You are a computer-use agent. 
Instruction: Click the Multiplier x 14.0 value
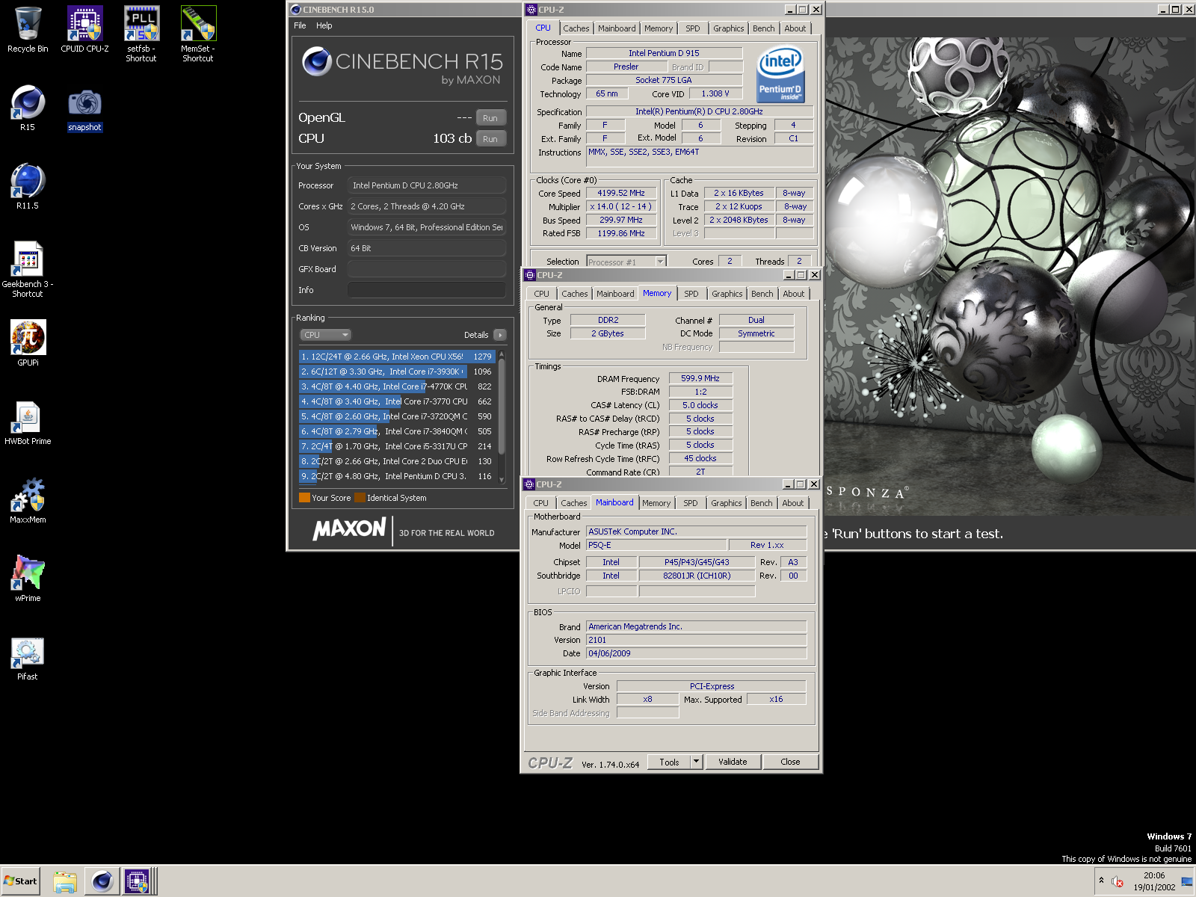pyautogui.click(x=621, y=206)
